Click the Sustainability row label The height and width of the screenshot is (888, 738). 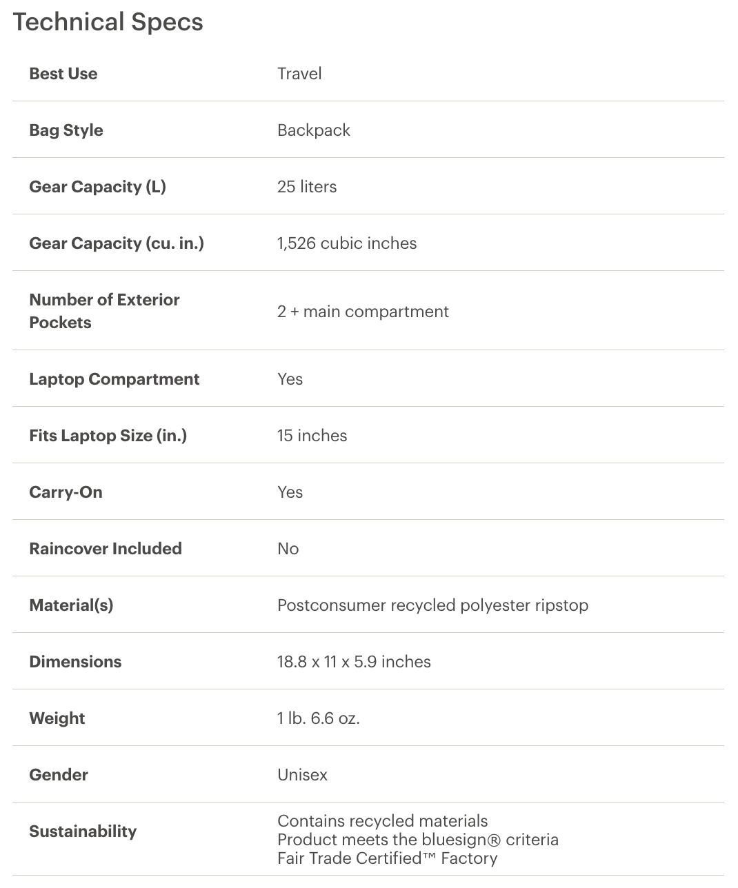tap(83, 831)
